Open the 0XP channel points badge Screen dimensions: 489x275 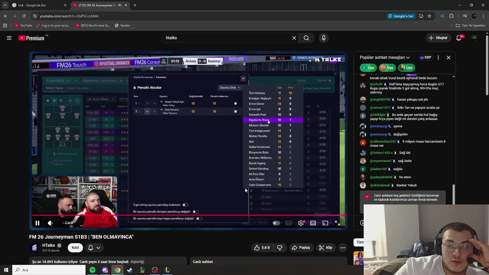pyautogui.click(x=425, y=58)
